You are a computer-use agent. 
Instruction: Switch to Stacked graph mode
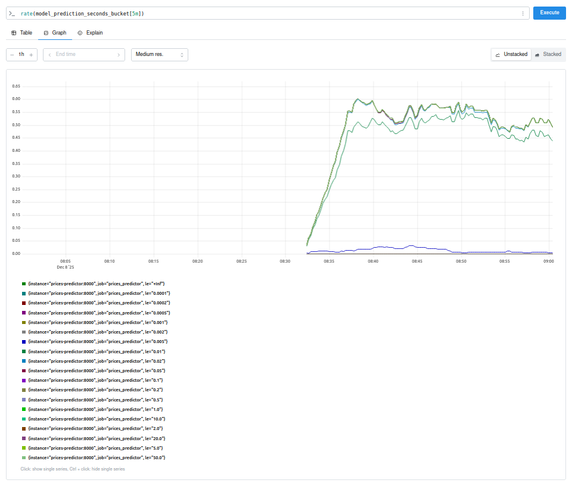[548, 54]
